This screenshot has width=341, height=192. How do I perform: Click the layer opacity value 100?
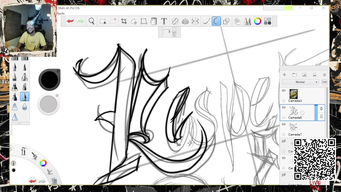click(324, 82)
